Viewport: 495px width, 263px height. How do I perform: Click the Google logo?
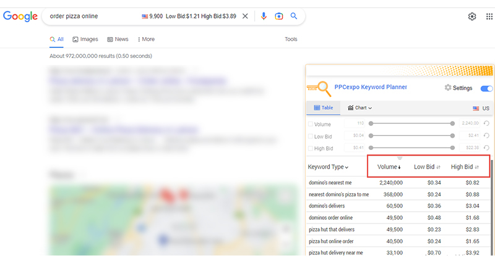[20, 16]
